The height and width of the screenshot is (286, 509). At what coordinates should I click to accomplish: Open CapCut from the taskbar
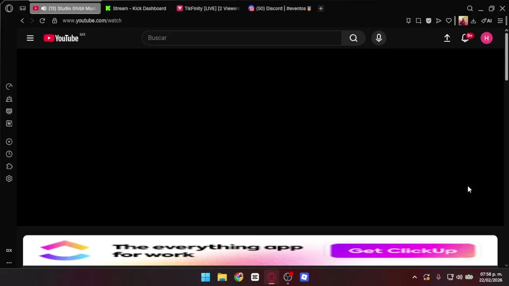tap(255, 277)
